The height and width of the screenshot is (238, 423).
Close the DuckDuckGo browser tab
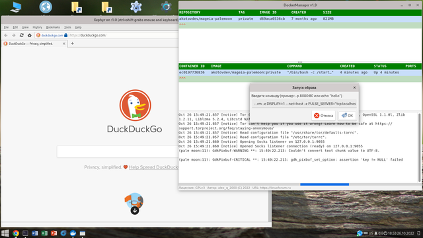[x=64, y=44]
